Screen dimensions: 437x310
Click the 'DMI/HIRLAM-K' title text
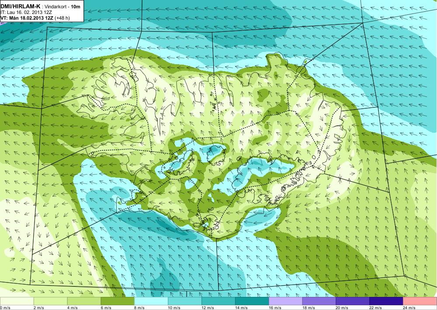[20, 7]
